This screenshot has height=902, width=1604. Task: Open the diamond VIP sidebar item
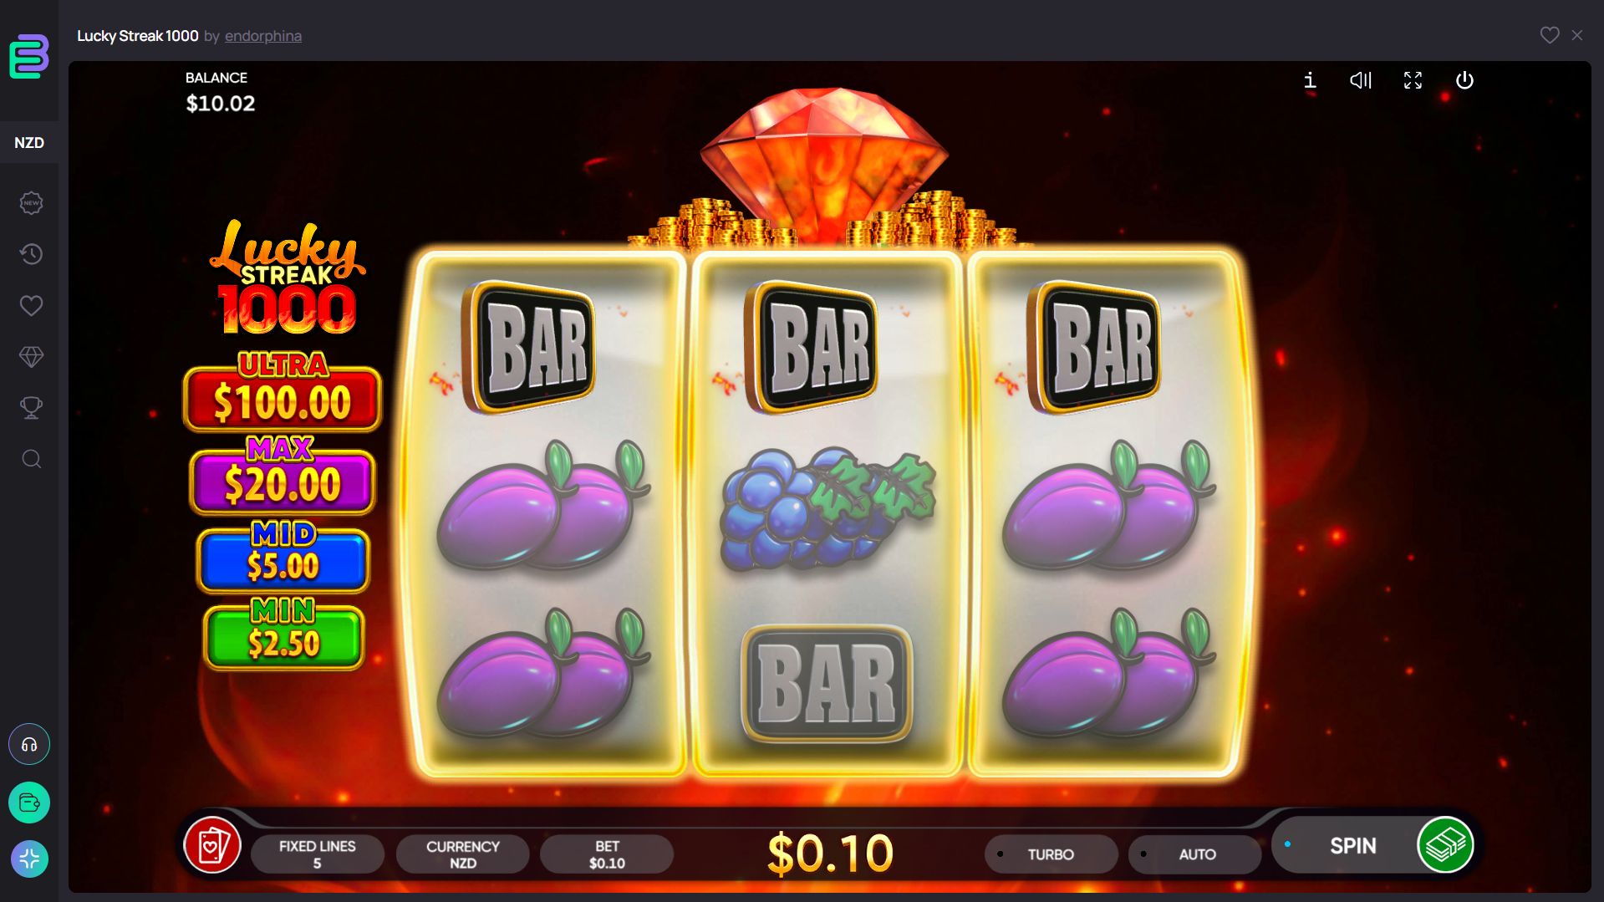pyautogui.click(x=31, y=357)
